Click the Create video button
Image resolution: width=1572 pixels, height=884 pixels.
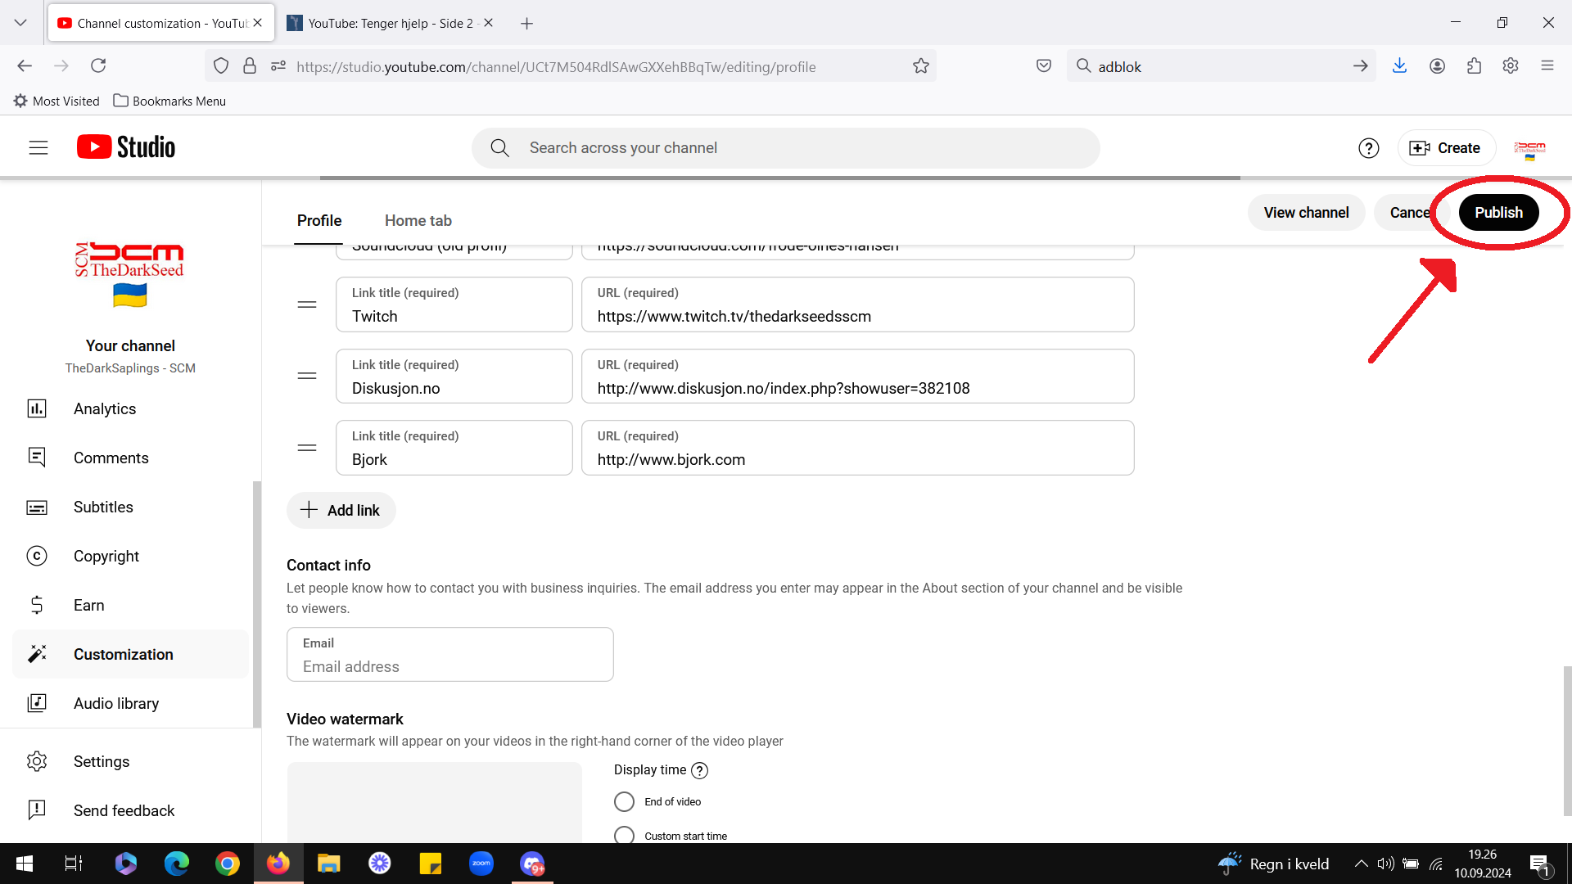(1446, 148)
